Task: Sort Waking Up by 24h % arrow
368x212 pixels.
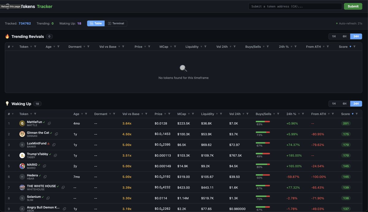Action: click(299, 114)
